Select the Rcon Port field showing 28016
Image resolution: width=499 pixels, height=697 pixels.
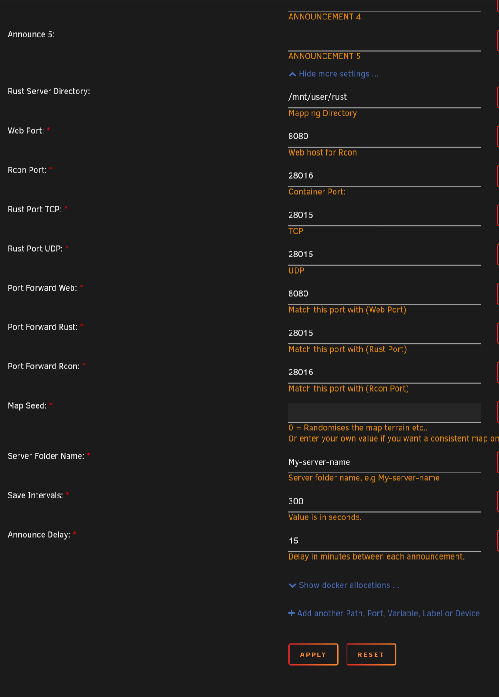tap(385, 175)
